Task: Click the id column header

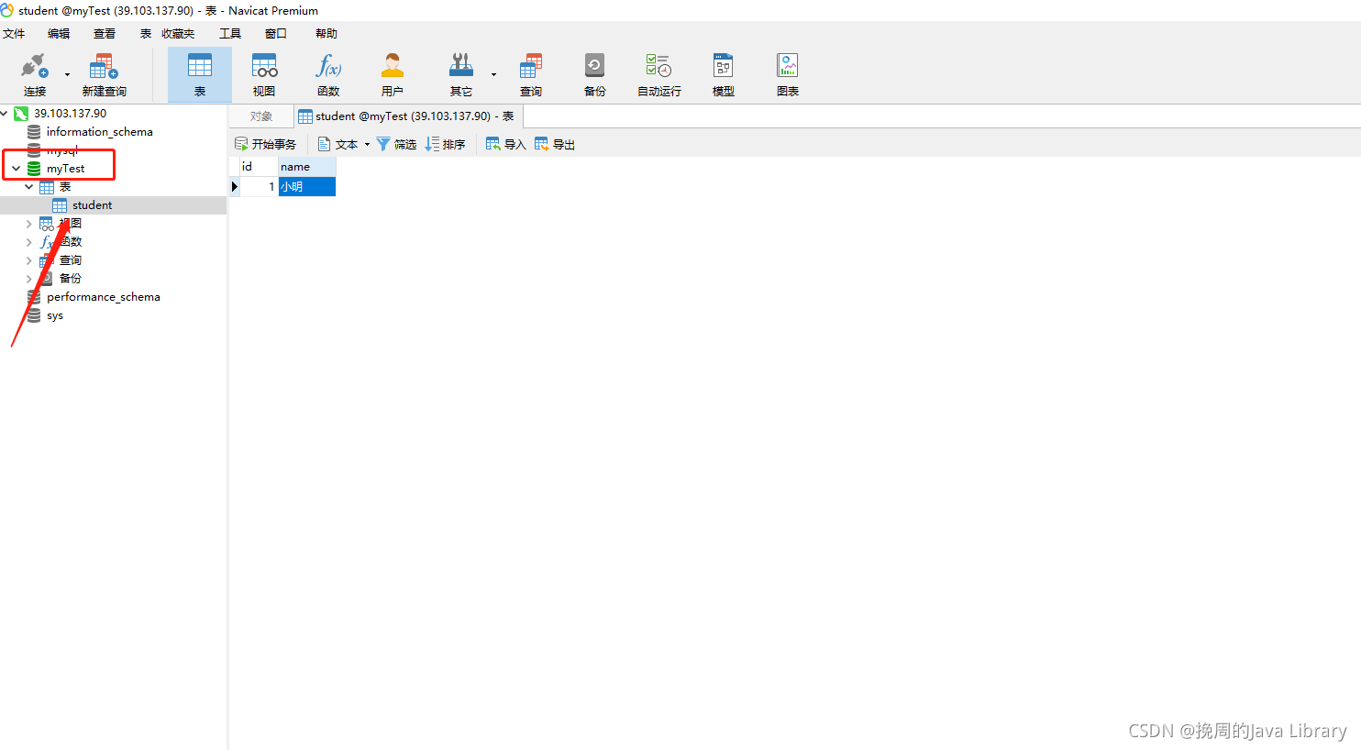Action: point(259,167)
